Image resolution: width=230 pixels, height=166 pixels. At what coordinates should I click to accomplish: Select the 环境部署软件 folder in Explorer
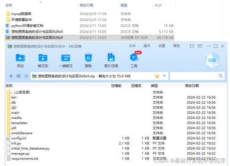click(x=90, y=20)
